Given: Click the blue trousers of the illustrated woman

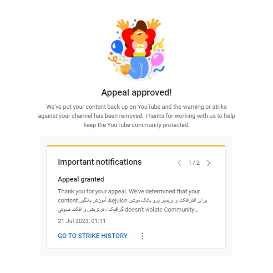Looking at the screenshot, I should [139, 67].
